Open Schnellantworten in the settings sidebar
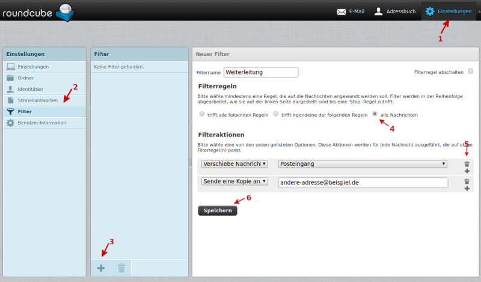This screenshot has width=481, height=282. (x=37, y=100)
